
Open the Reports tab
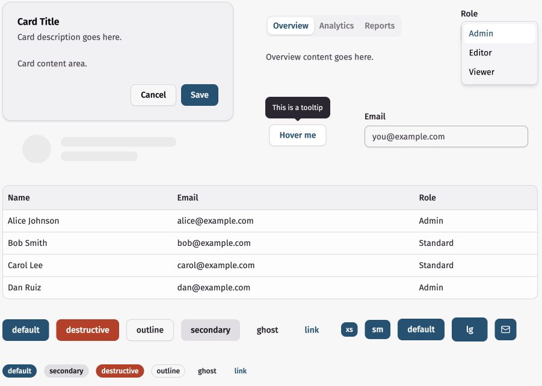tap(380, 26)
